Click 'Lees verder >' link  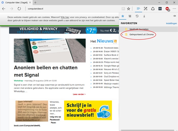coord(79,94)
